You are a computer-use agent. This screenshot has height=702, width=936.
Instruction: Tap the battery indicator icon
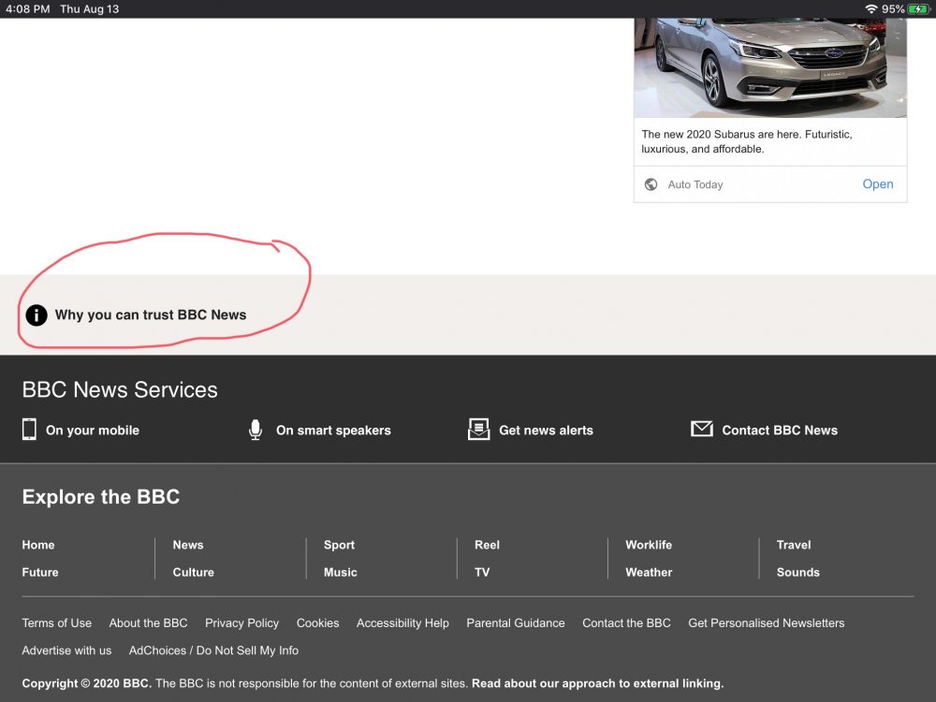point(918,9)
